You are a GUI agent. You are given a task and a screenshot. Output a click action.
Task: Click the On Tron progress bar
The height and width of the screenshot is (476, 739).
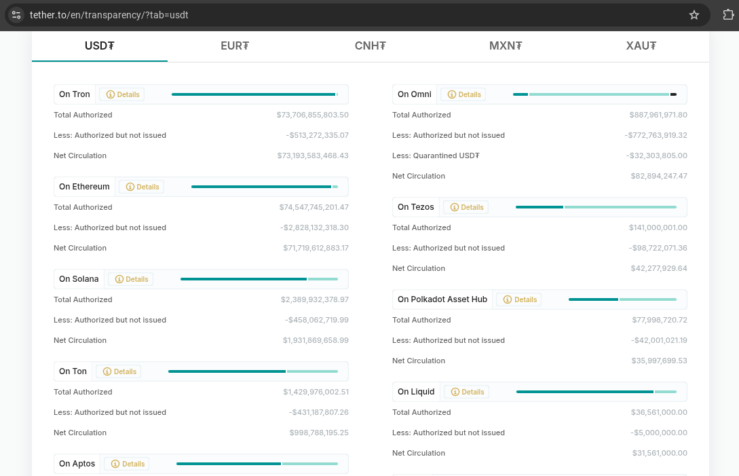(x=254, y=94)
